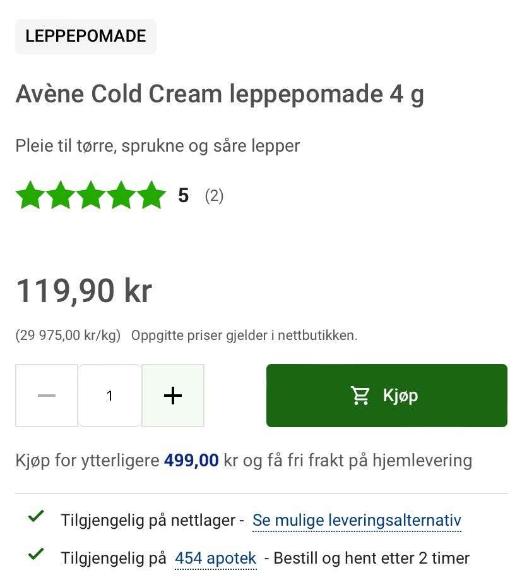Click the 29 975,00 kr/kg unit price

click(68, 336)
